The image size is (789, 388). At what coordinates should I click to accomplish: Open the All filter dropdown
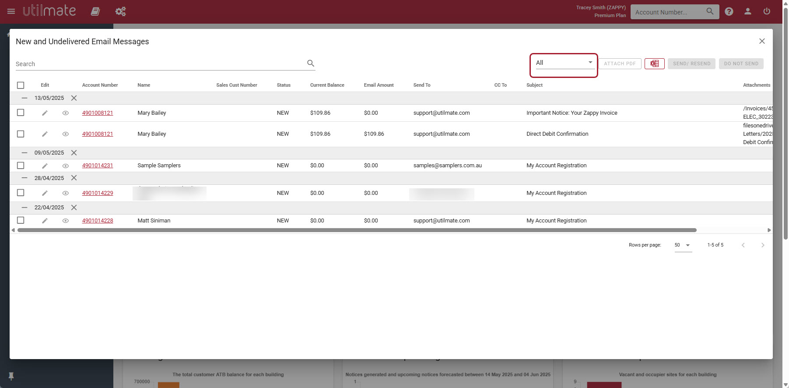(x=564, y=63)
